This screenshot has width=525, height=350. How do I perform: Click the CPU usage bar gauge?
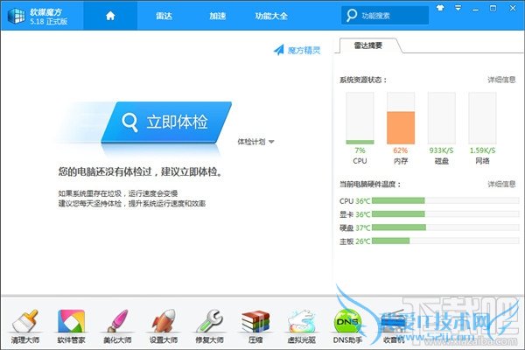pos(360,118)
